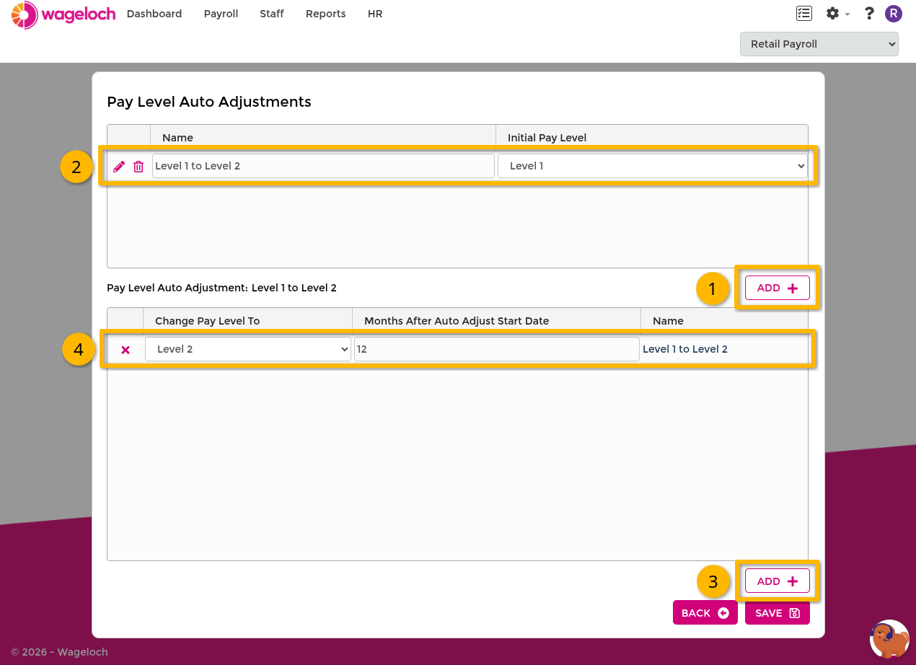Click the Pay Level Auto Adjustments heading
Viewport: 916px width, 665px height.
(209, 102)
